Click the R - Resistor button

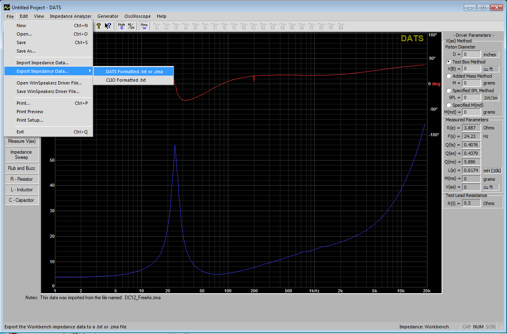point(22,179)
